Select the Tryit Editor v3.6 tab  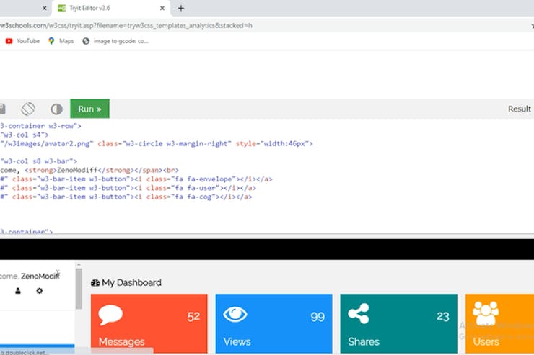[110, 8]
